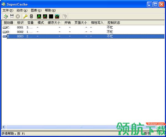Screen dimensions: 166x137
Task: Open the second red-green graph icon
Action: (x=45, y=17)
